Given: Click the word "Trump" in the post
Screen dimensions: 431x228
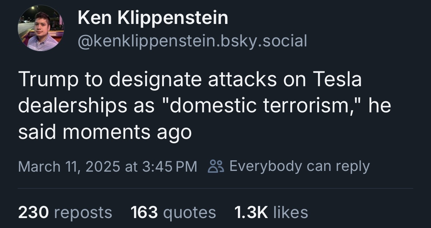Looking at the screenshot, I should (48, 80).
